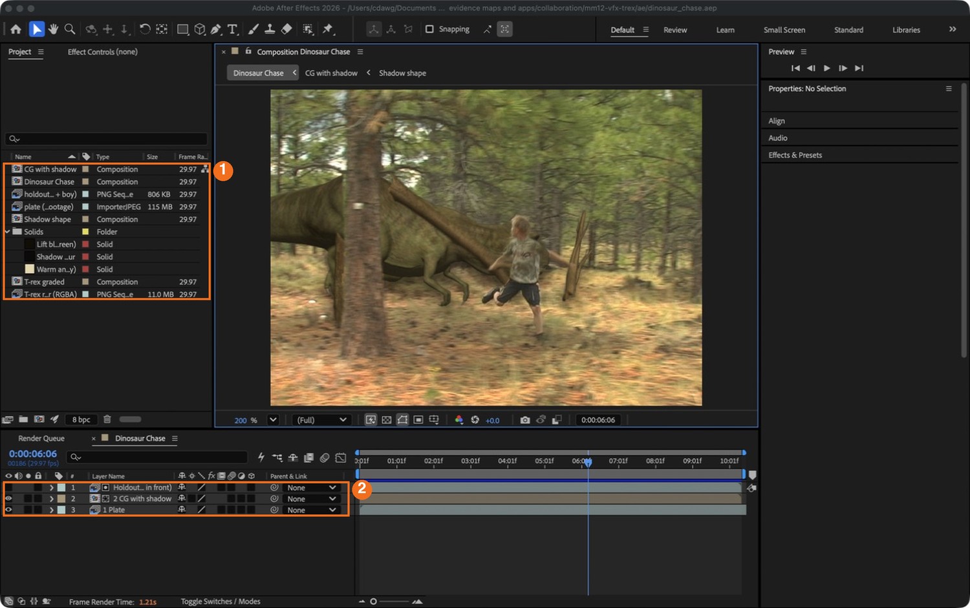This screenshot has height=608, width=970.
Task: Open grid and guide options icon
Action: point(434,420)
